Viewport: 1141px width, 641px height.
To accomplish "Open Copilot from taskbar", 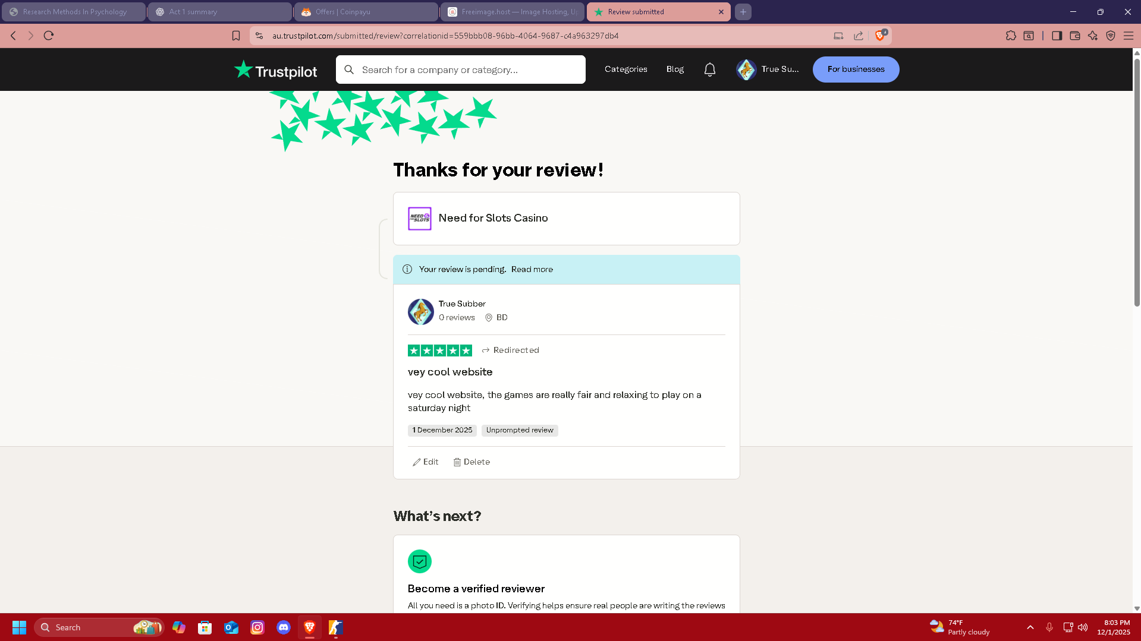I will pos(179,627).
